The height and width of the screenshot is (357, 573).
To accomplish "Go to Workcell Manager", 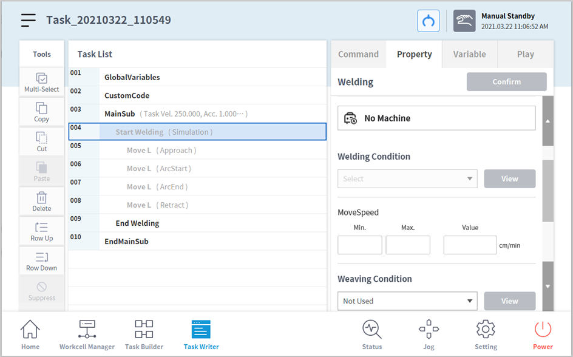I will (87, 335).
